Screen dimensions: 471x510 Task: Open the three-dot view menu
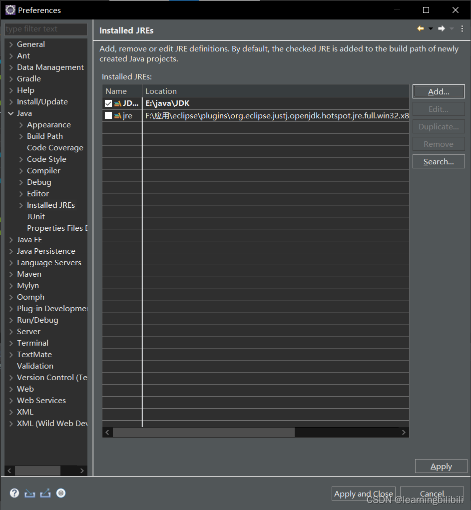coord(462,28)
